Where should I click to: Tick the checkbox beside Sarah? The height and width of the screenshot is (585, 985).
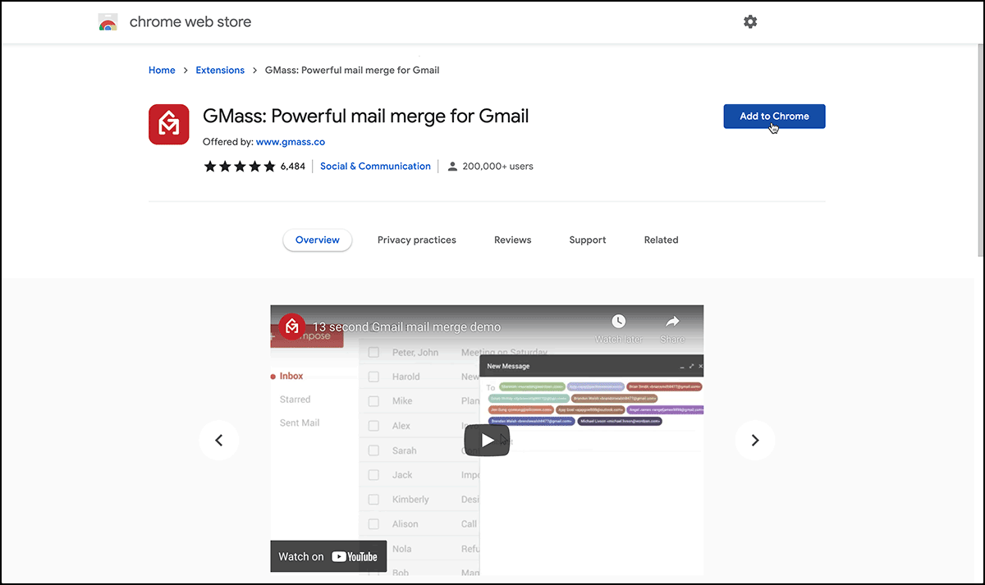tap(374, 450)
